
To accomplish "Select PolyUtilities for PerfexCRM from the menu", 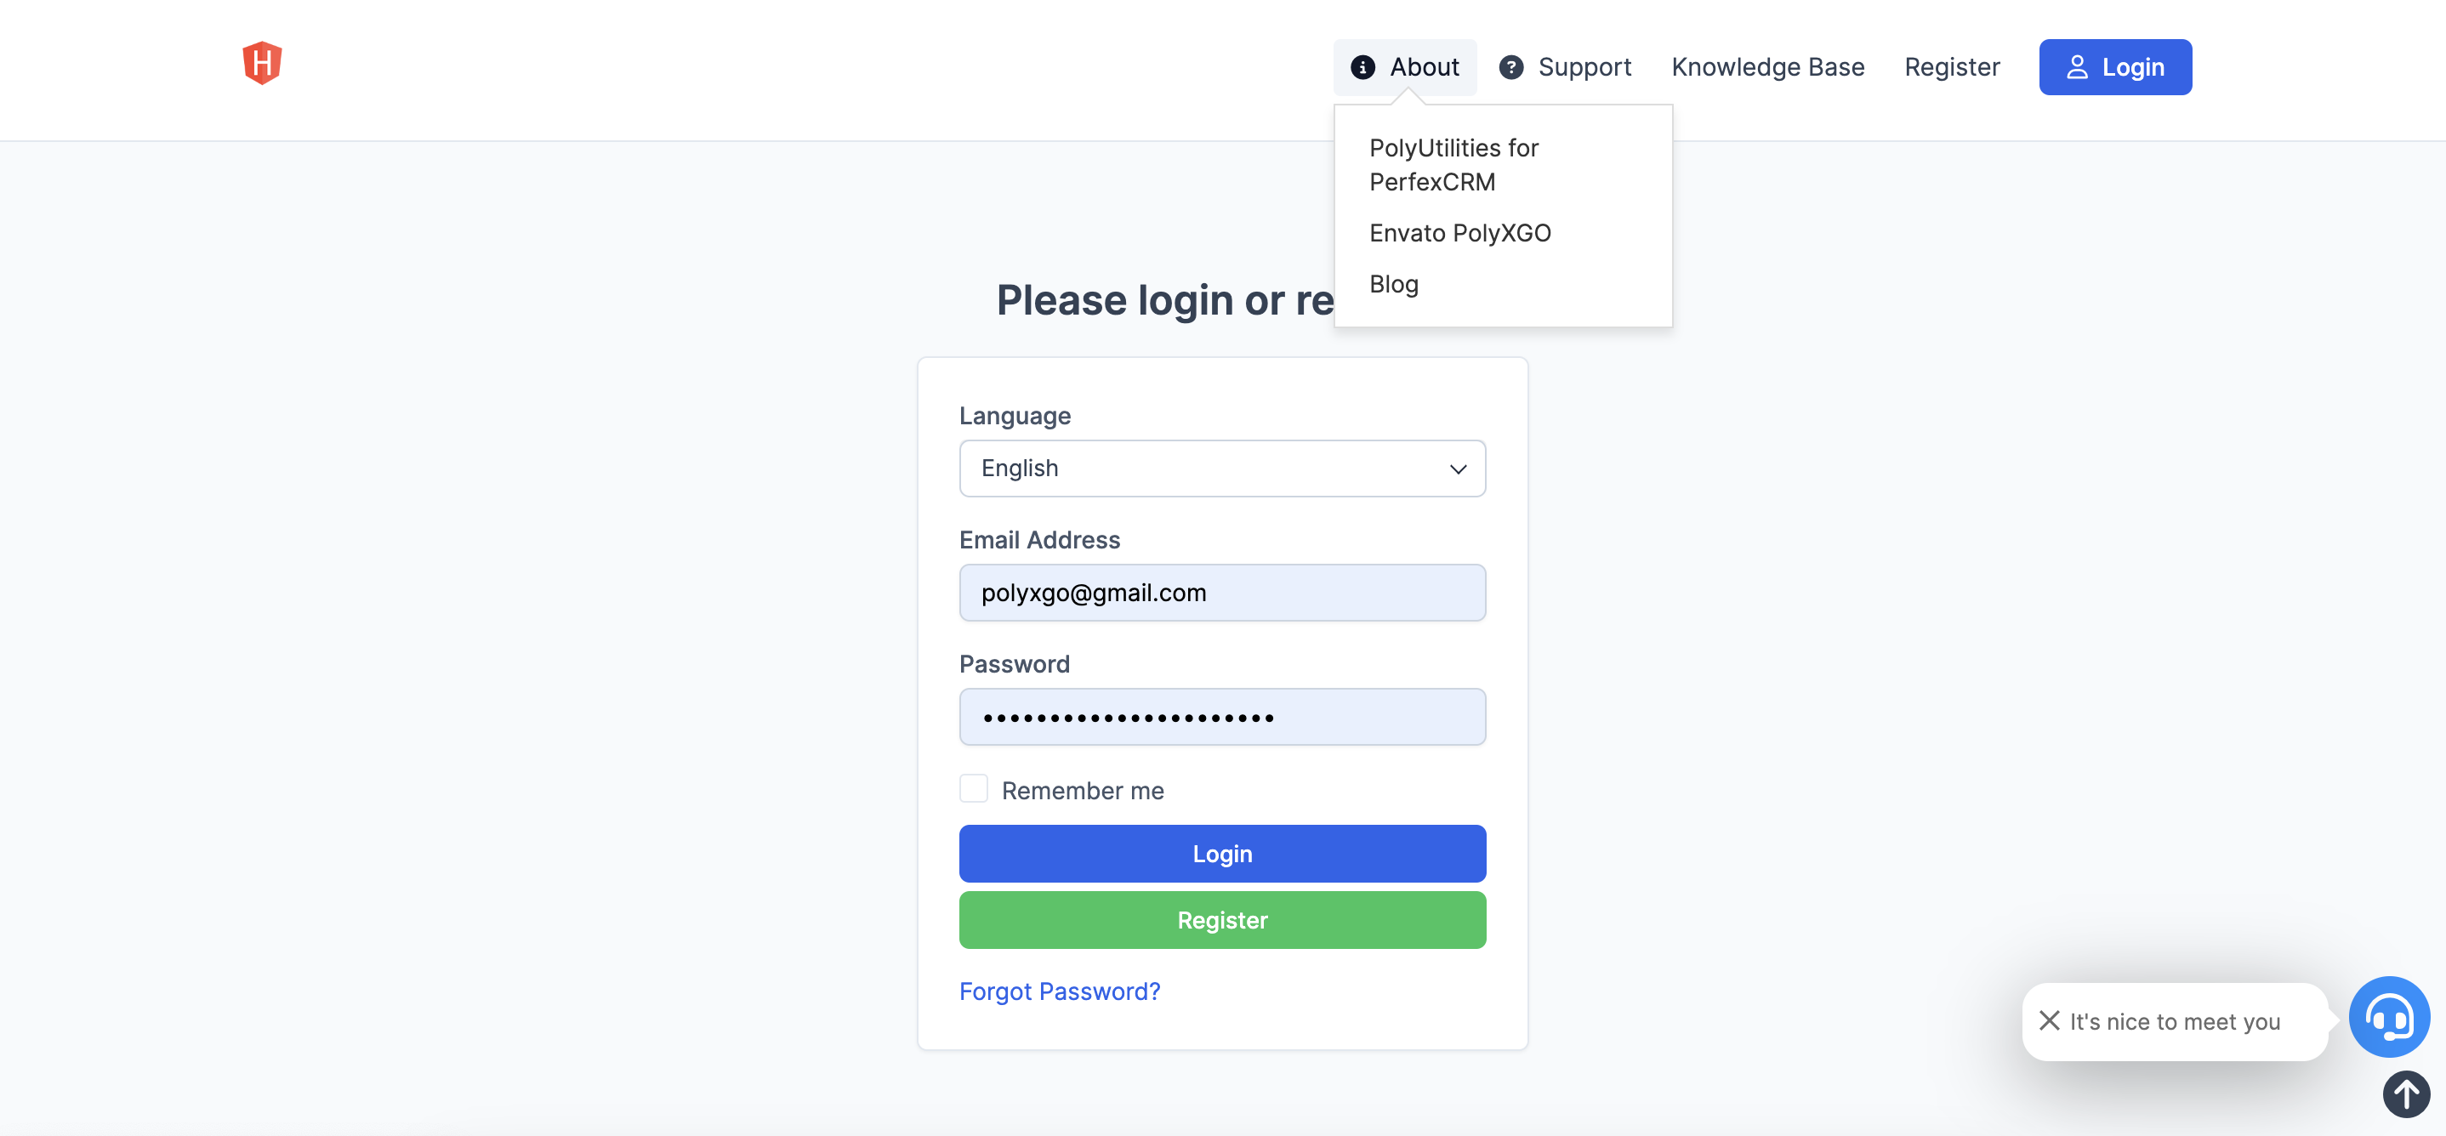I will tap(1453, 164).
